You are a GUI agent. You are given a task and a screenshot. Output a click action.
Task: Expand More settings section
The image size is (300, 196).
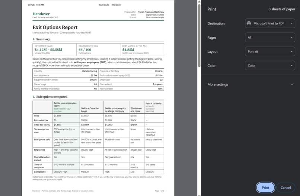[x=250, y=84]
